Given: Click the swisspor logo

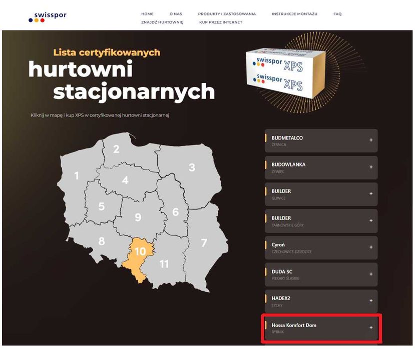Looking at the screenshot, I should [x=48, y=17].
